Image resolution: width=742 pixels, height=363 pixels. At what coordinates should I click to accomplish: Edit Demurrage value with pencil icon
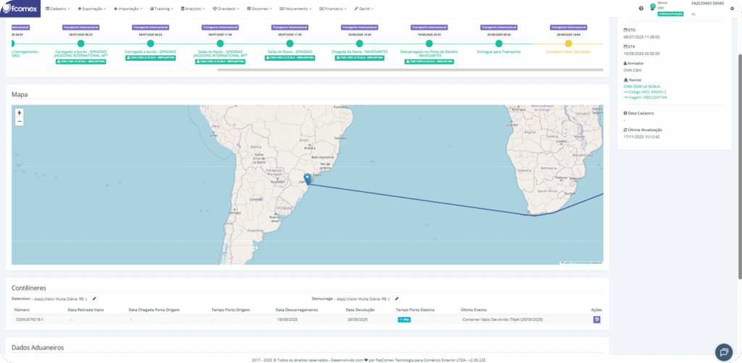click(x=396, y=299)
